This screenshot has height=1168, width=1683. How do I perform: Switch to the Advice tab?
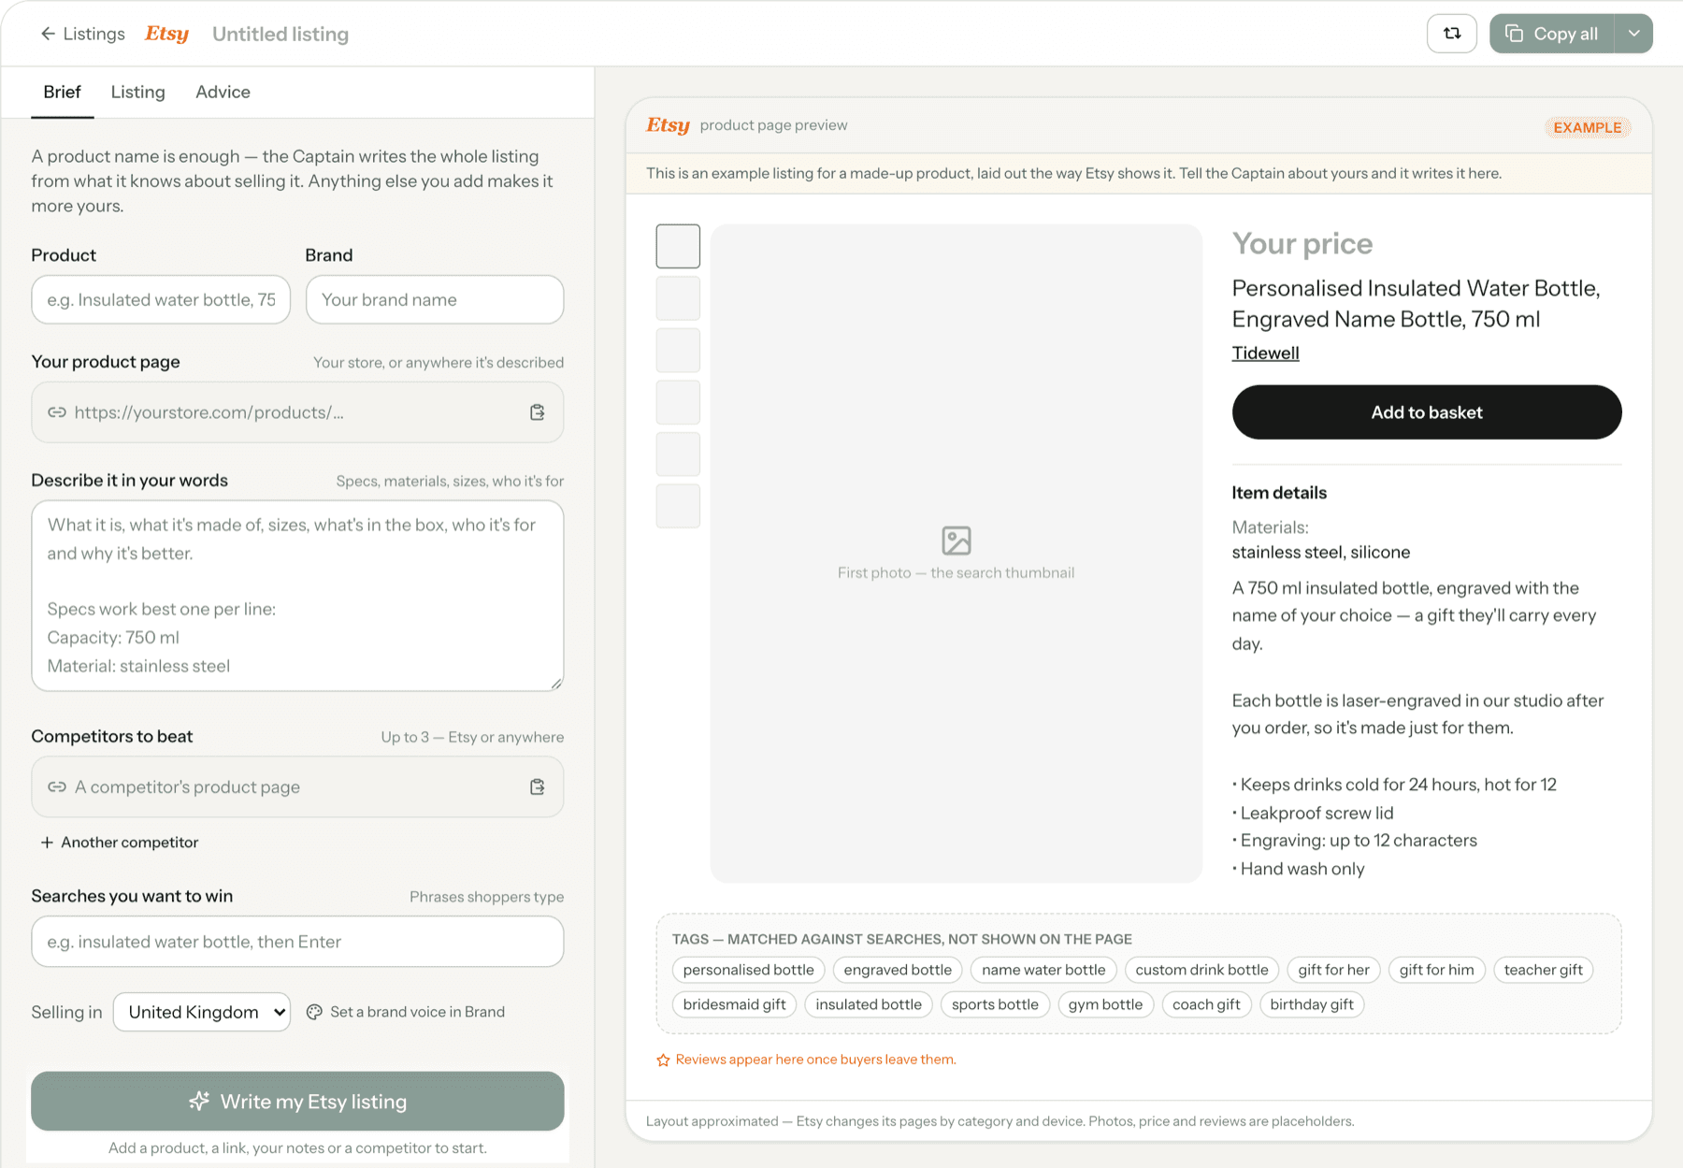[x=223, y=92]
